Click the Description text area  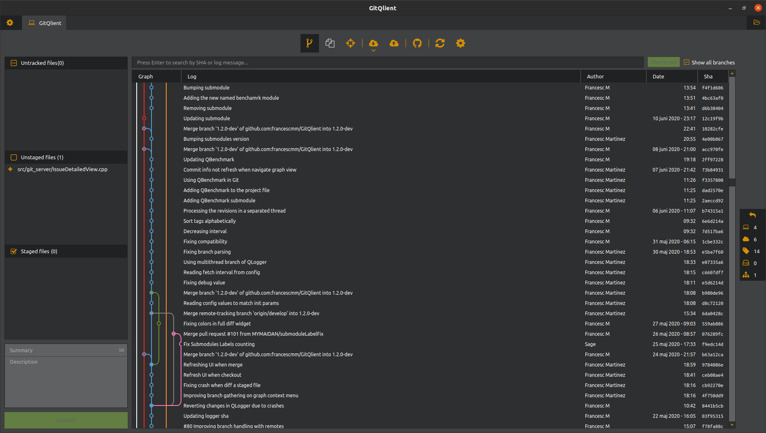tap(66, 382)
